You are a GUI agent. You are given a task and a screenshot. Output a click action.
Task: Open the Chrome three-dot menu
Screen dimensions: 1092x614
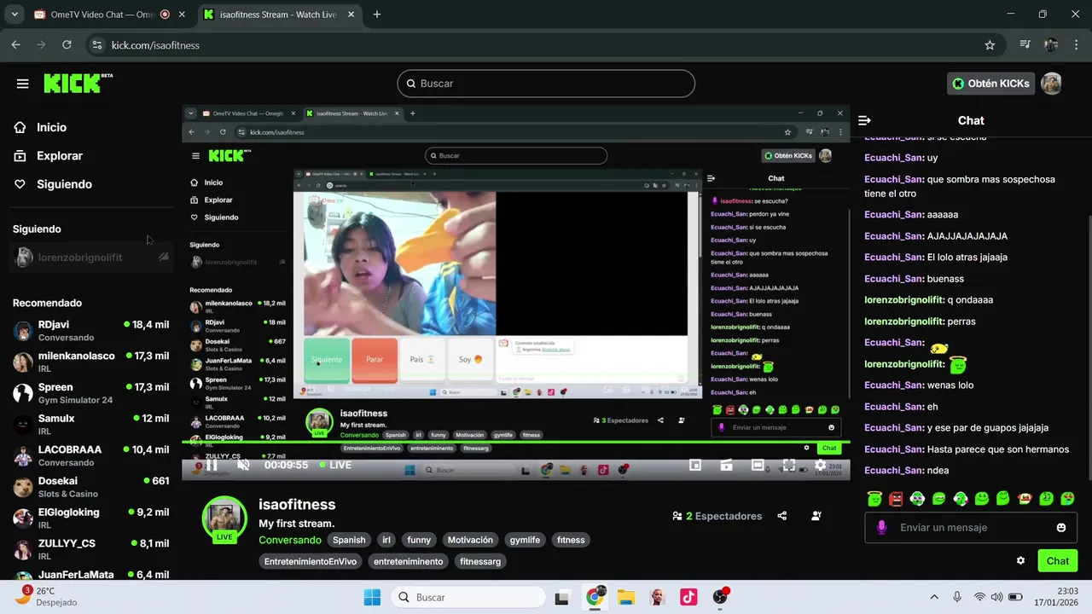pos(1076,45)
